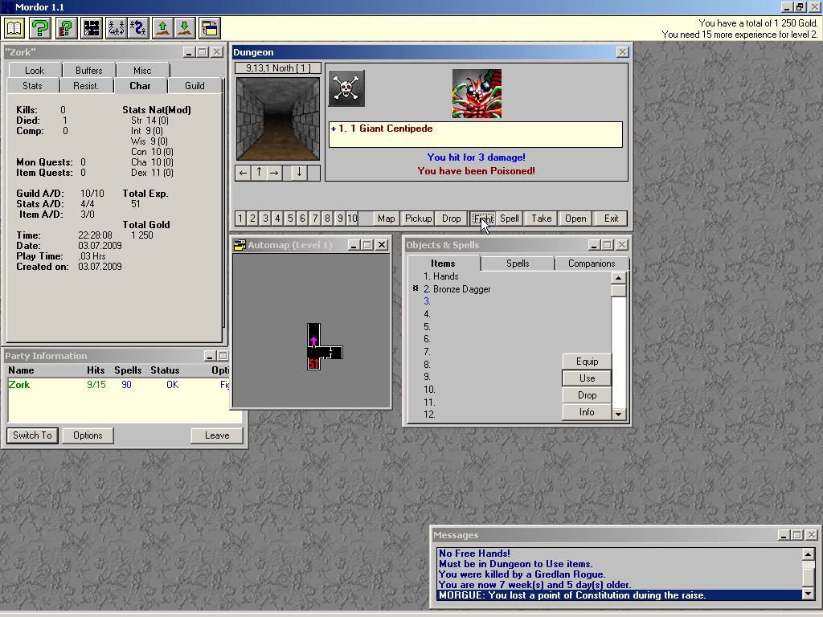Image resolution: width=823 pixels, height=617 pixels.
Task: Open the Spells tab in Objects & Spells
Action: point(518,264)
